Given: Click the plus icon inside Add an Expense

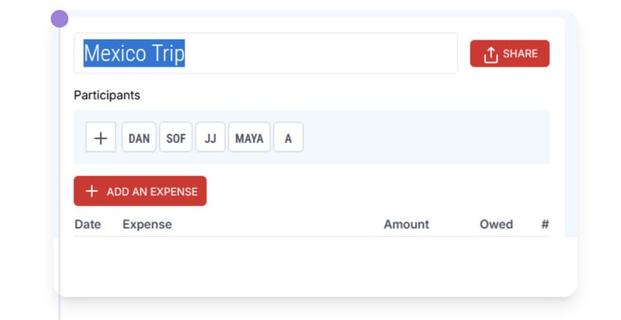Looking at the screenshot, I should click(92, 191).
